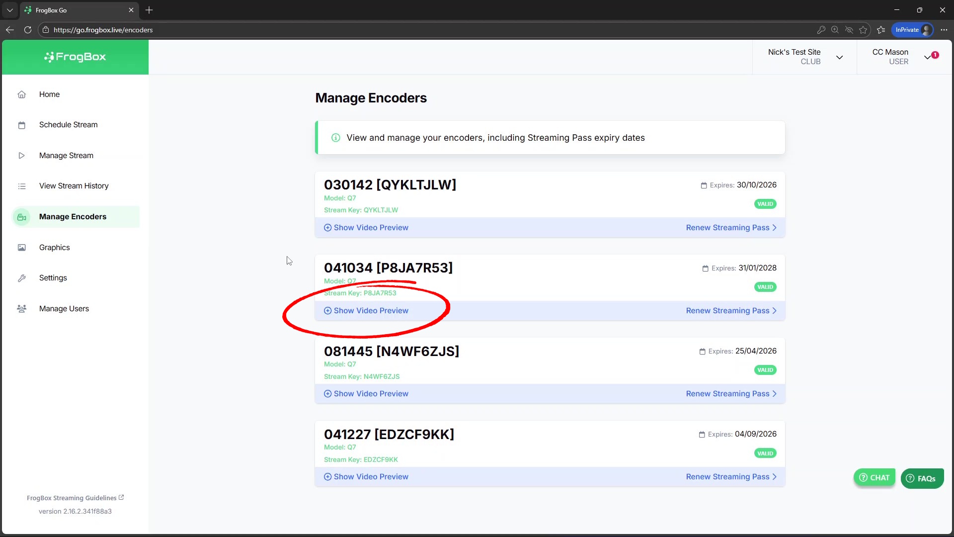The height and width of the screenshot is (537, 954).
Task: Open the CC Mason user menu chevron
Action: coord(927,57)
